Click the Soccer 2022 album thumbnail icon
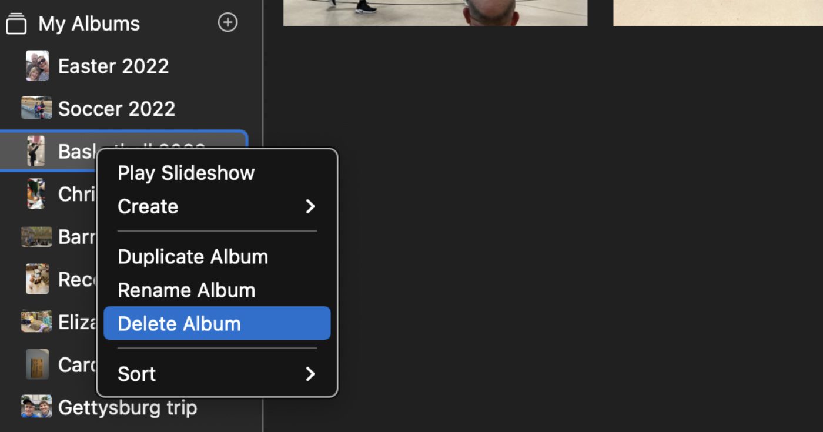This screenshot has width=823, height=432. pyautogui.click(x=36, y=108)
